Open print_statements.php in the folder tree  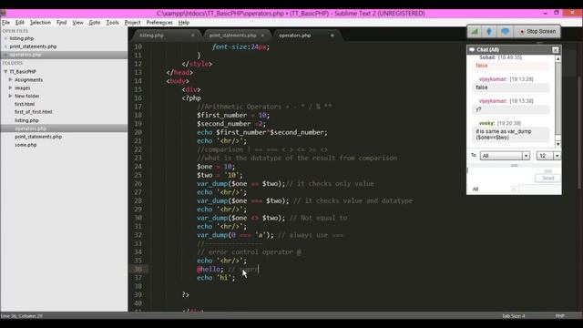point(38,137)
